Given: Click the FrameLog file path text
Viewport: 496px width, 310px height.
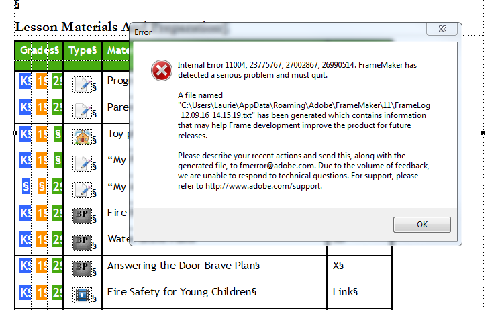Looking at the screenshot, I should pyautogui.click(x=303, y=110).
